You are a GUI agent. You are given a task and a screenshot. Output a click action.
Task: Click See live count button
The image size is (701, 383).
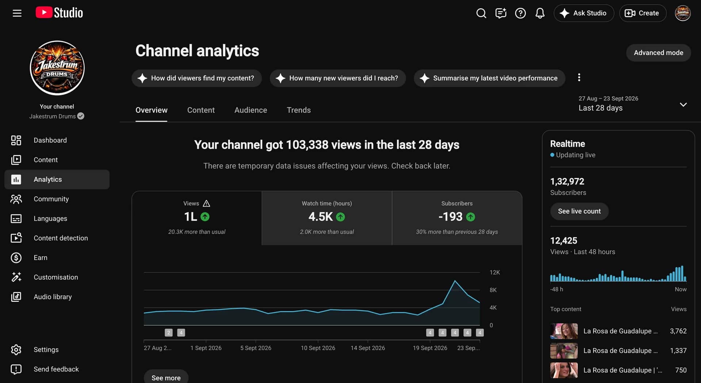point(579,211)
